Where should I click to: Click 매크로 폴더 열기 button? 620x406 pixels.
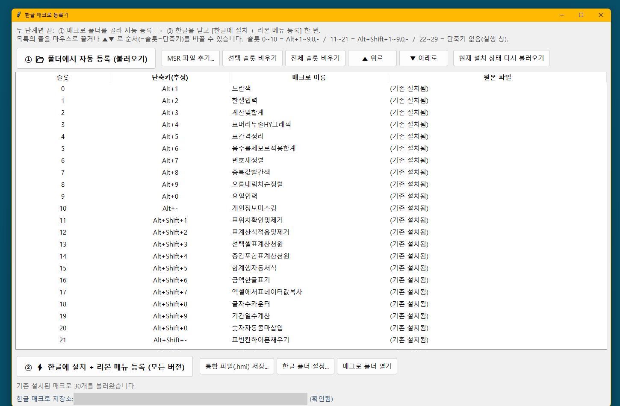[x=367, y=366]
